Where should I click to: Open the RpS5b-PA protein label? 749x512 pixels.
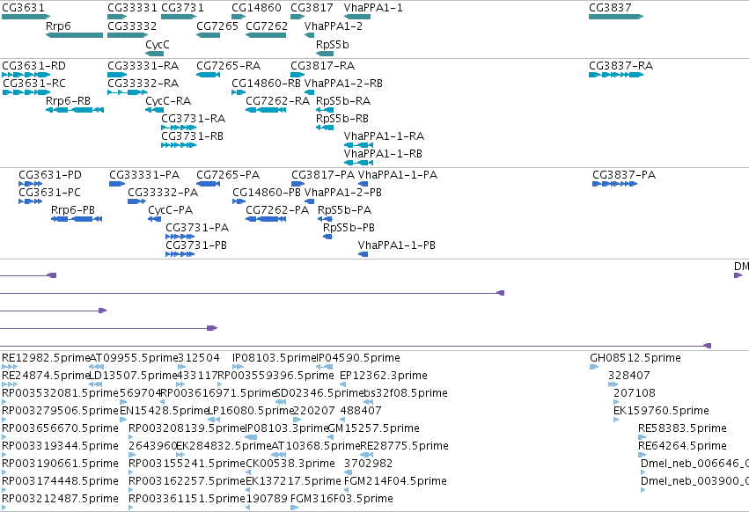tap(344, 210)
